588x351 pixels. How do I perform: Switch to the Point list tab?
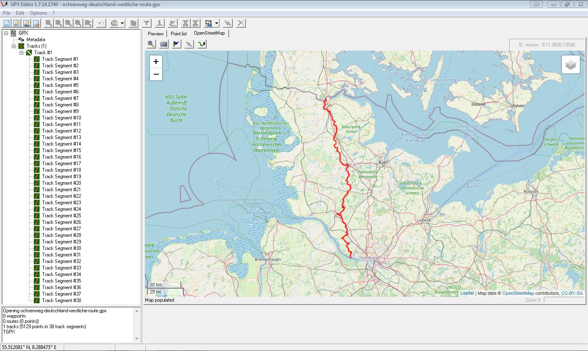(178, 34)
